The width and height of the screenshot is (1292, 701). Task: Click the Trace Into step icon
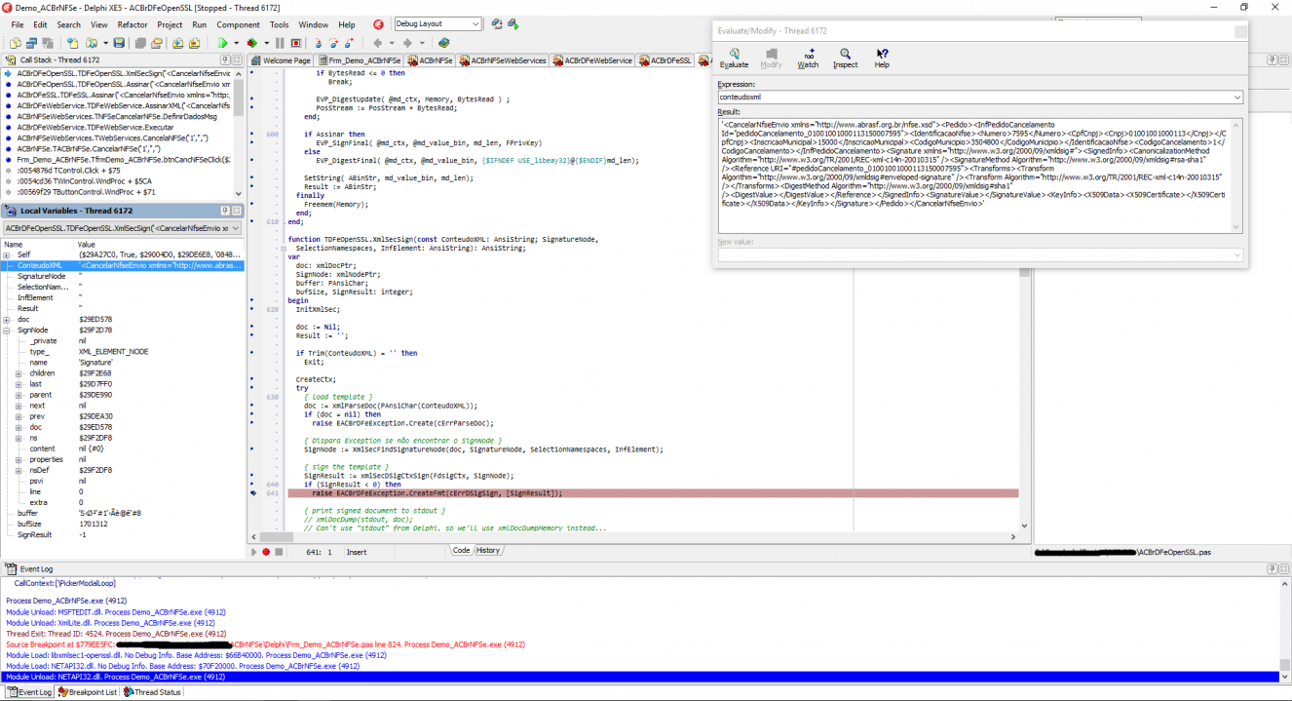click(318, 43)
